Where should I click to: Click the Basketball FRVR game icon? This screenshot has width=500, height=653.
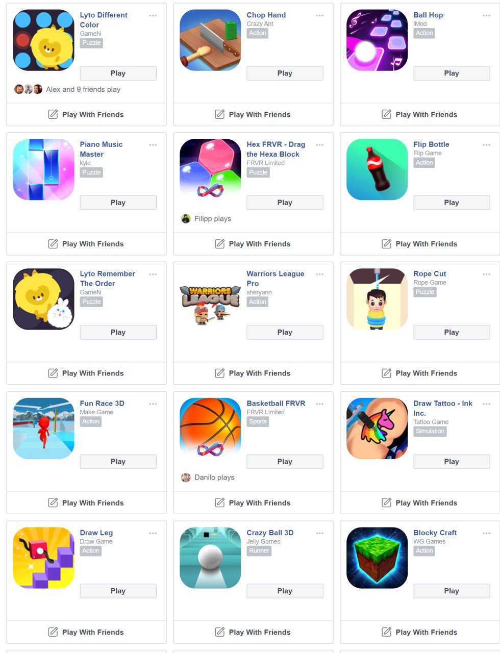pyautogui.click(x=210, y=429)
